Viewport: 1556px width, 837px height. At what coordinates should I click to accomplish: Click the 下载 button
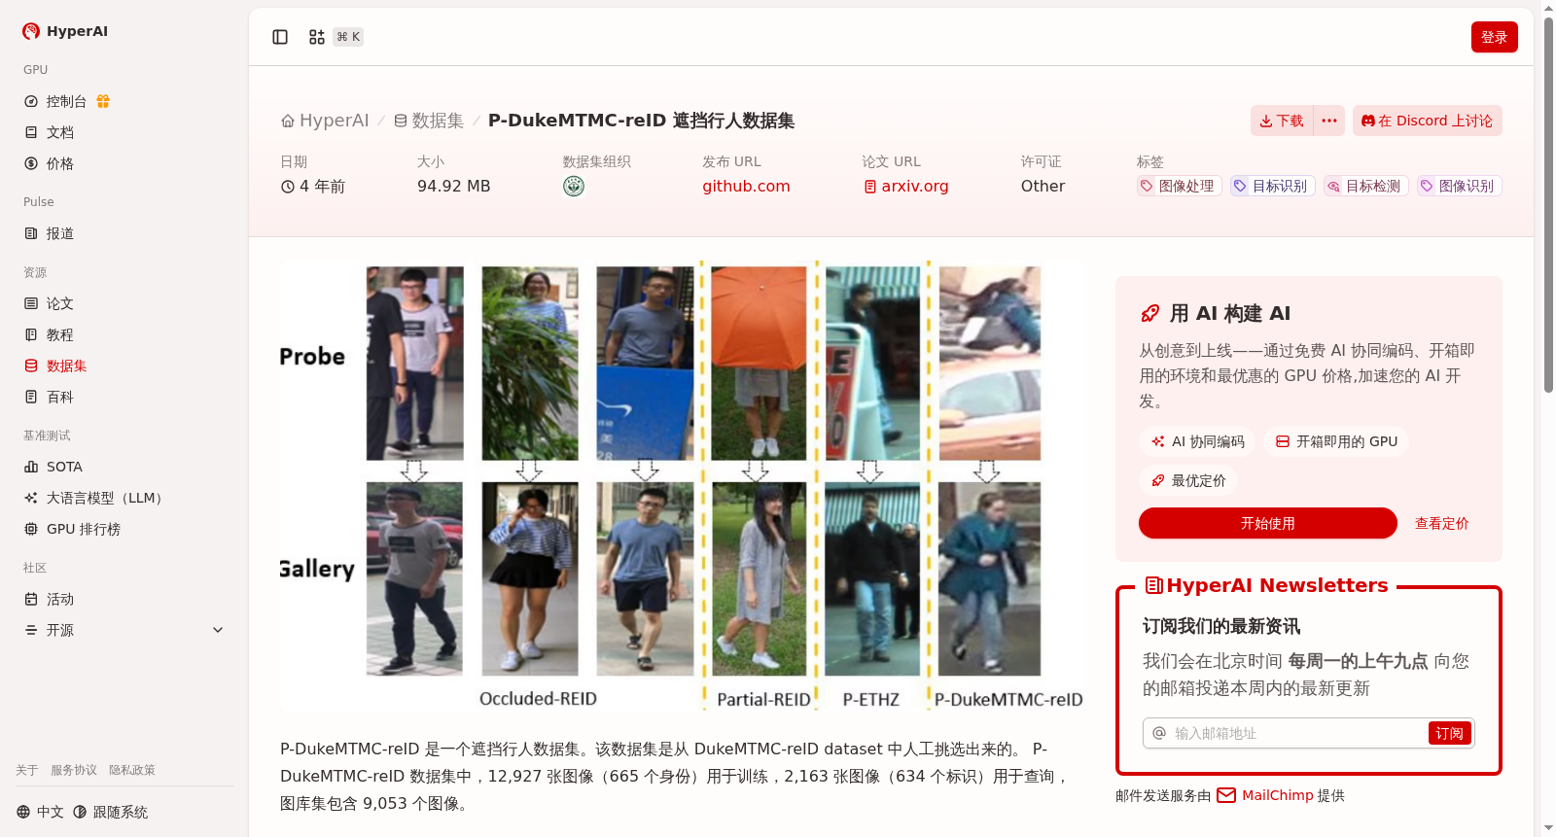click(x=1282, y=121)
